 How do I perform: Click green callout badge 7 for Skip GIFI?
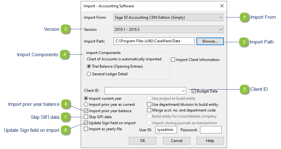coord(65,117)
